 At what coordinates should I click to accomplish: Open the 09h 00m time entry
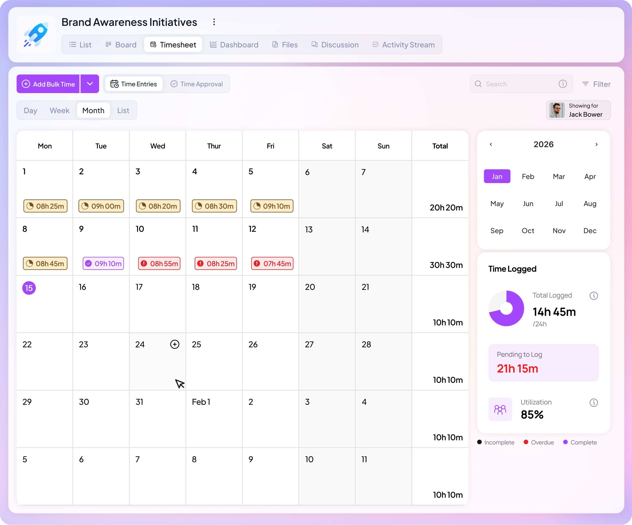tap(101, 206)
